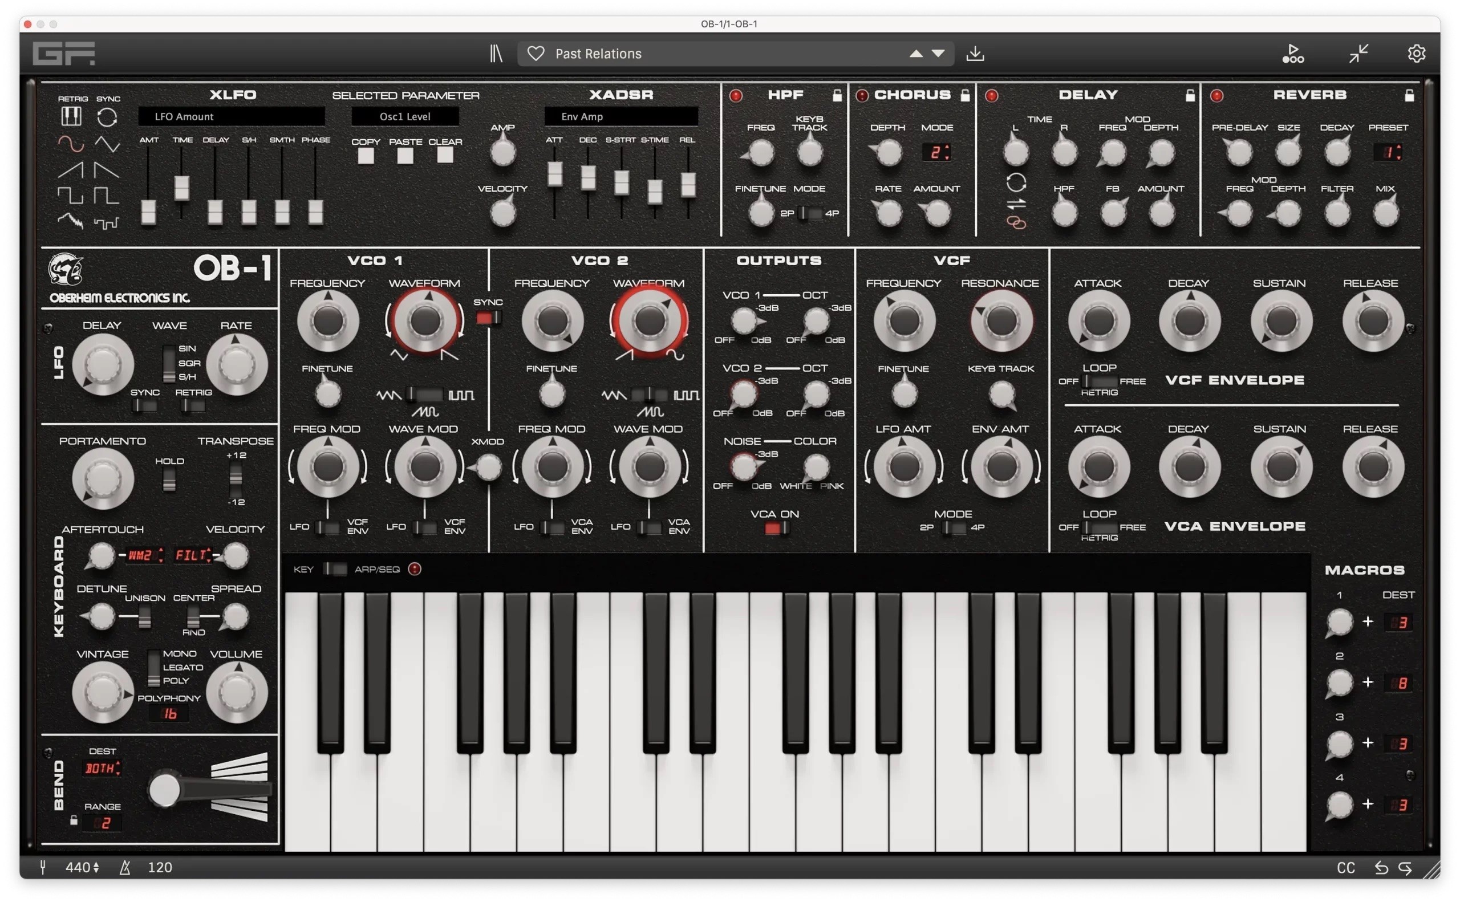Change the tuning 440 stepper value
Image resolution: width=1460 pixels, height=902 pixels.
click(x=82, y=867)
